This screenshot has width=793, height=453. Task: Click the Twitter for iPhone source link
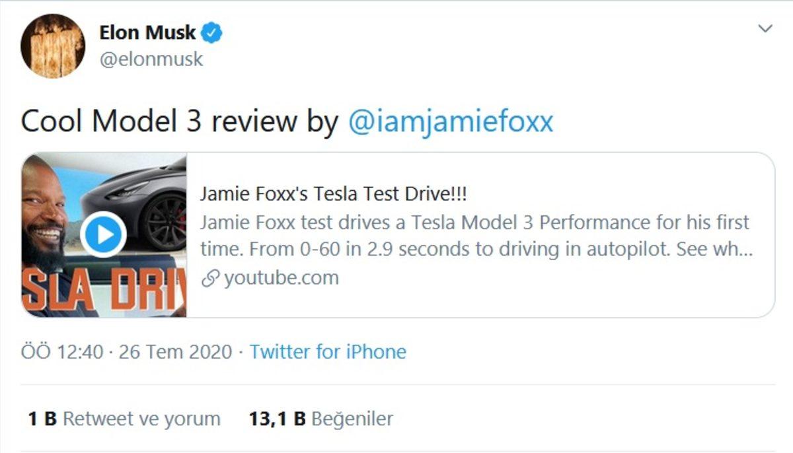(328, 352)
